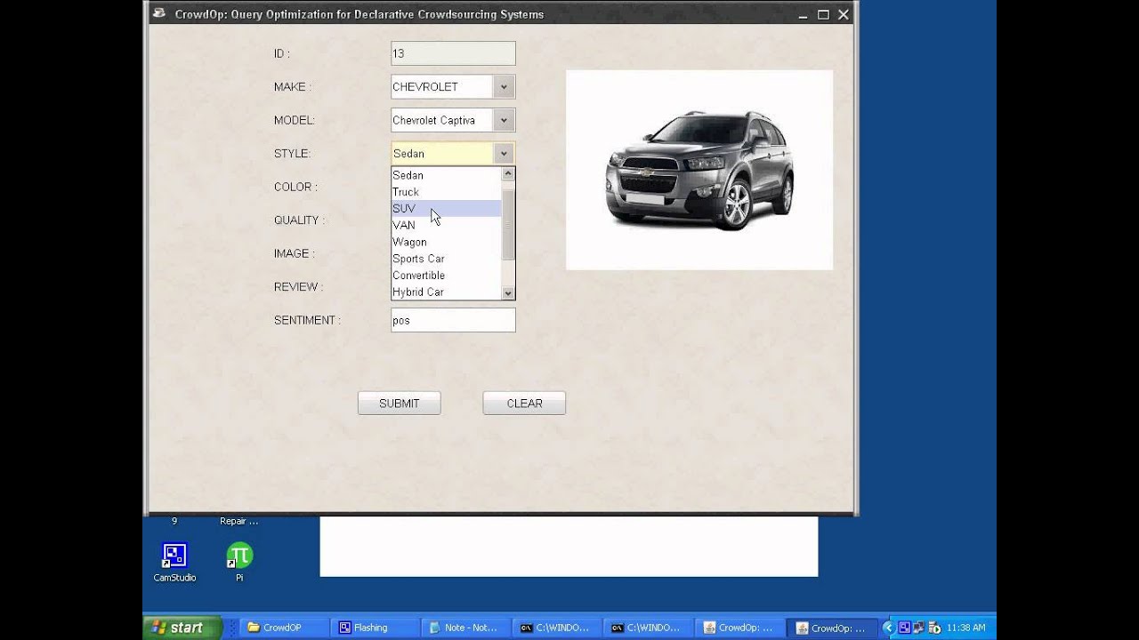Click the Chevrolet car image
Image resolution: width=1139 pixels, height=640 pixels.
(699, 170)
